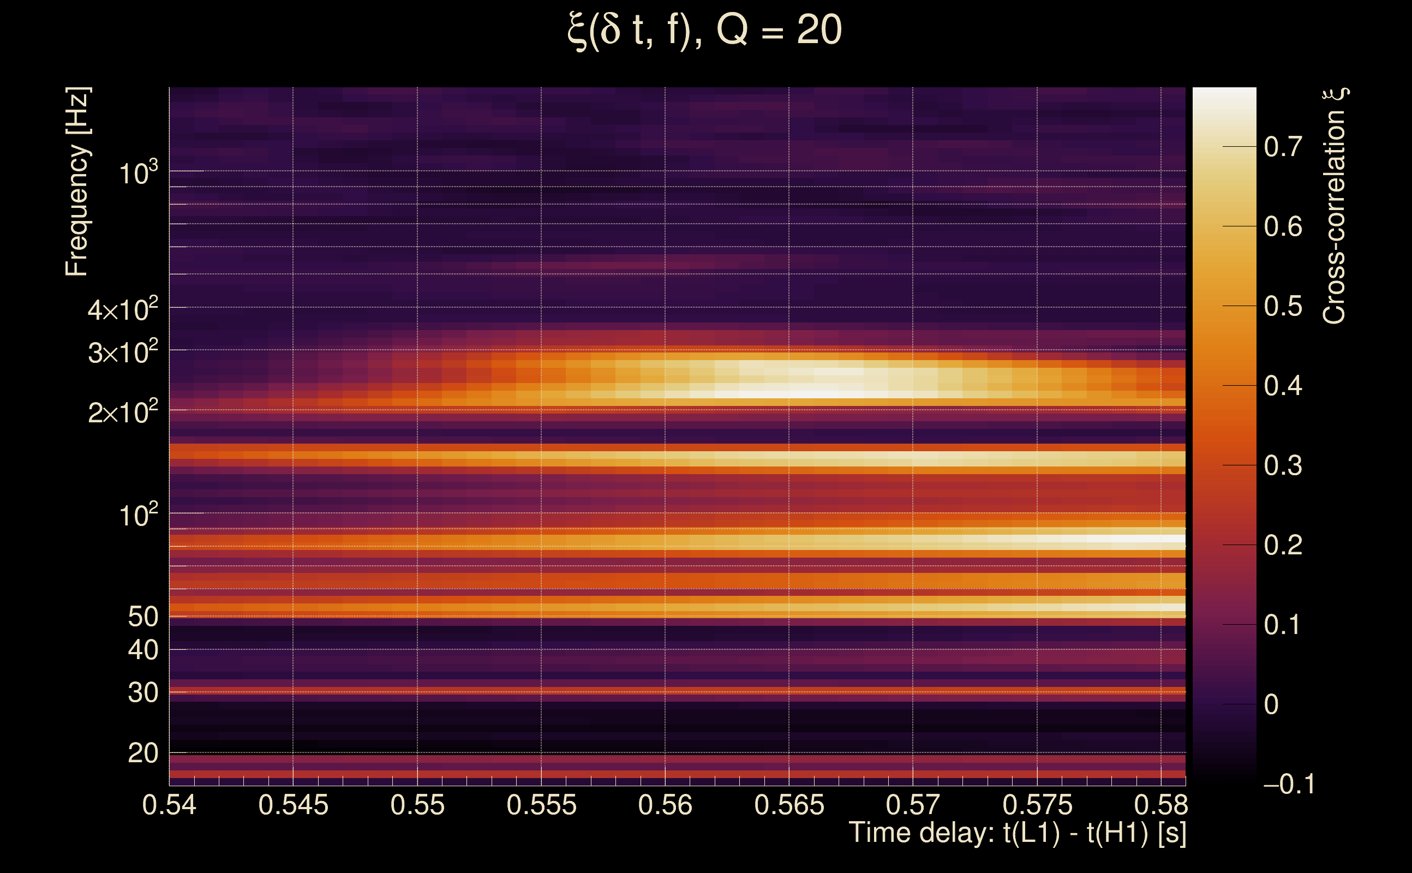Click the 0.58 x-axis tick label

(x=1161, y=805)
